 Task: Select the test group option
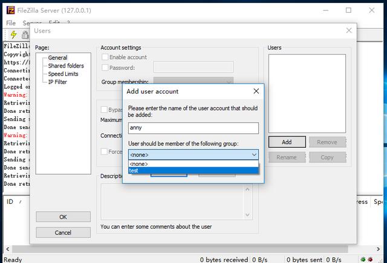[x=193, y=171]
